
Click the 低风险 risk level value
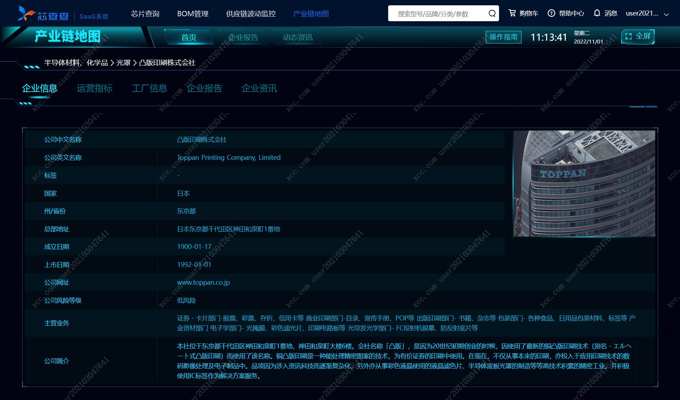point(186,301)
